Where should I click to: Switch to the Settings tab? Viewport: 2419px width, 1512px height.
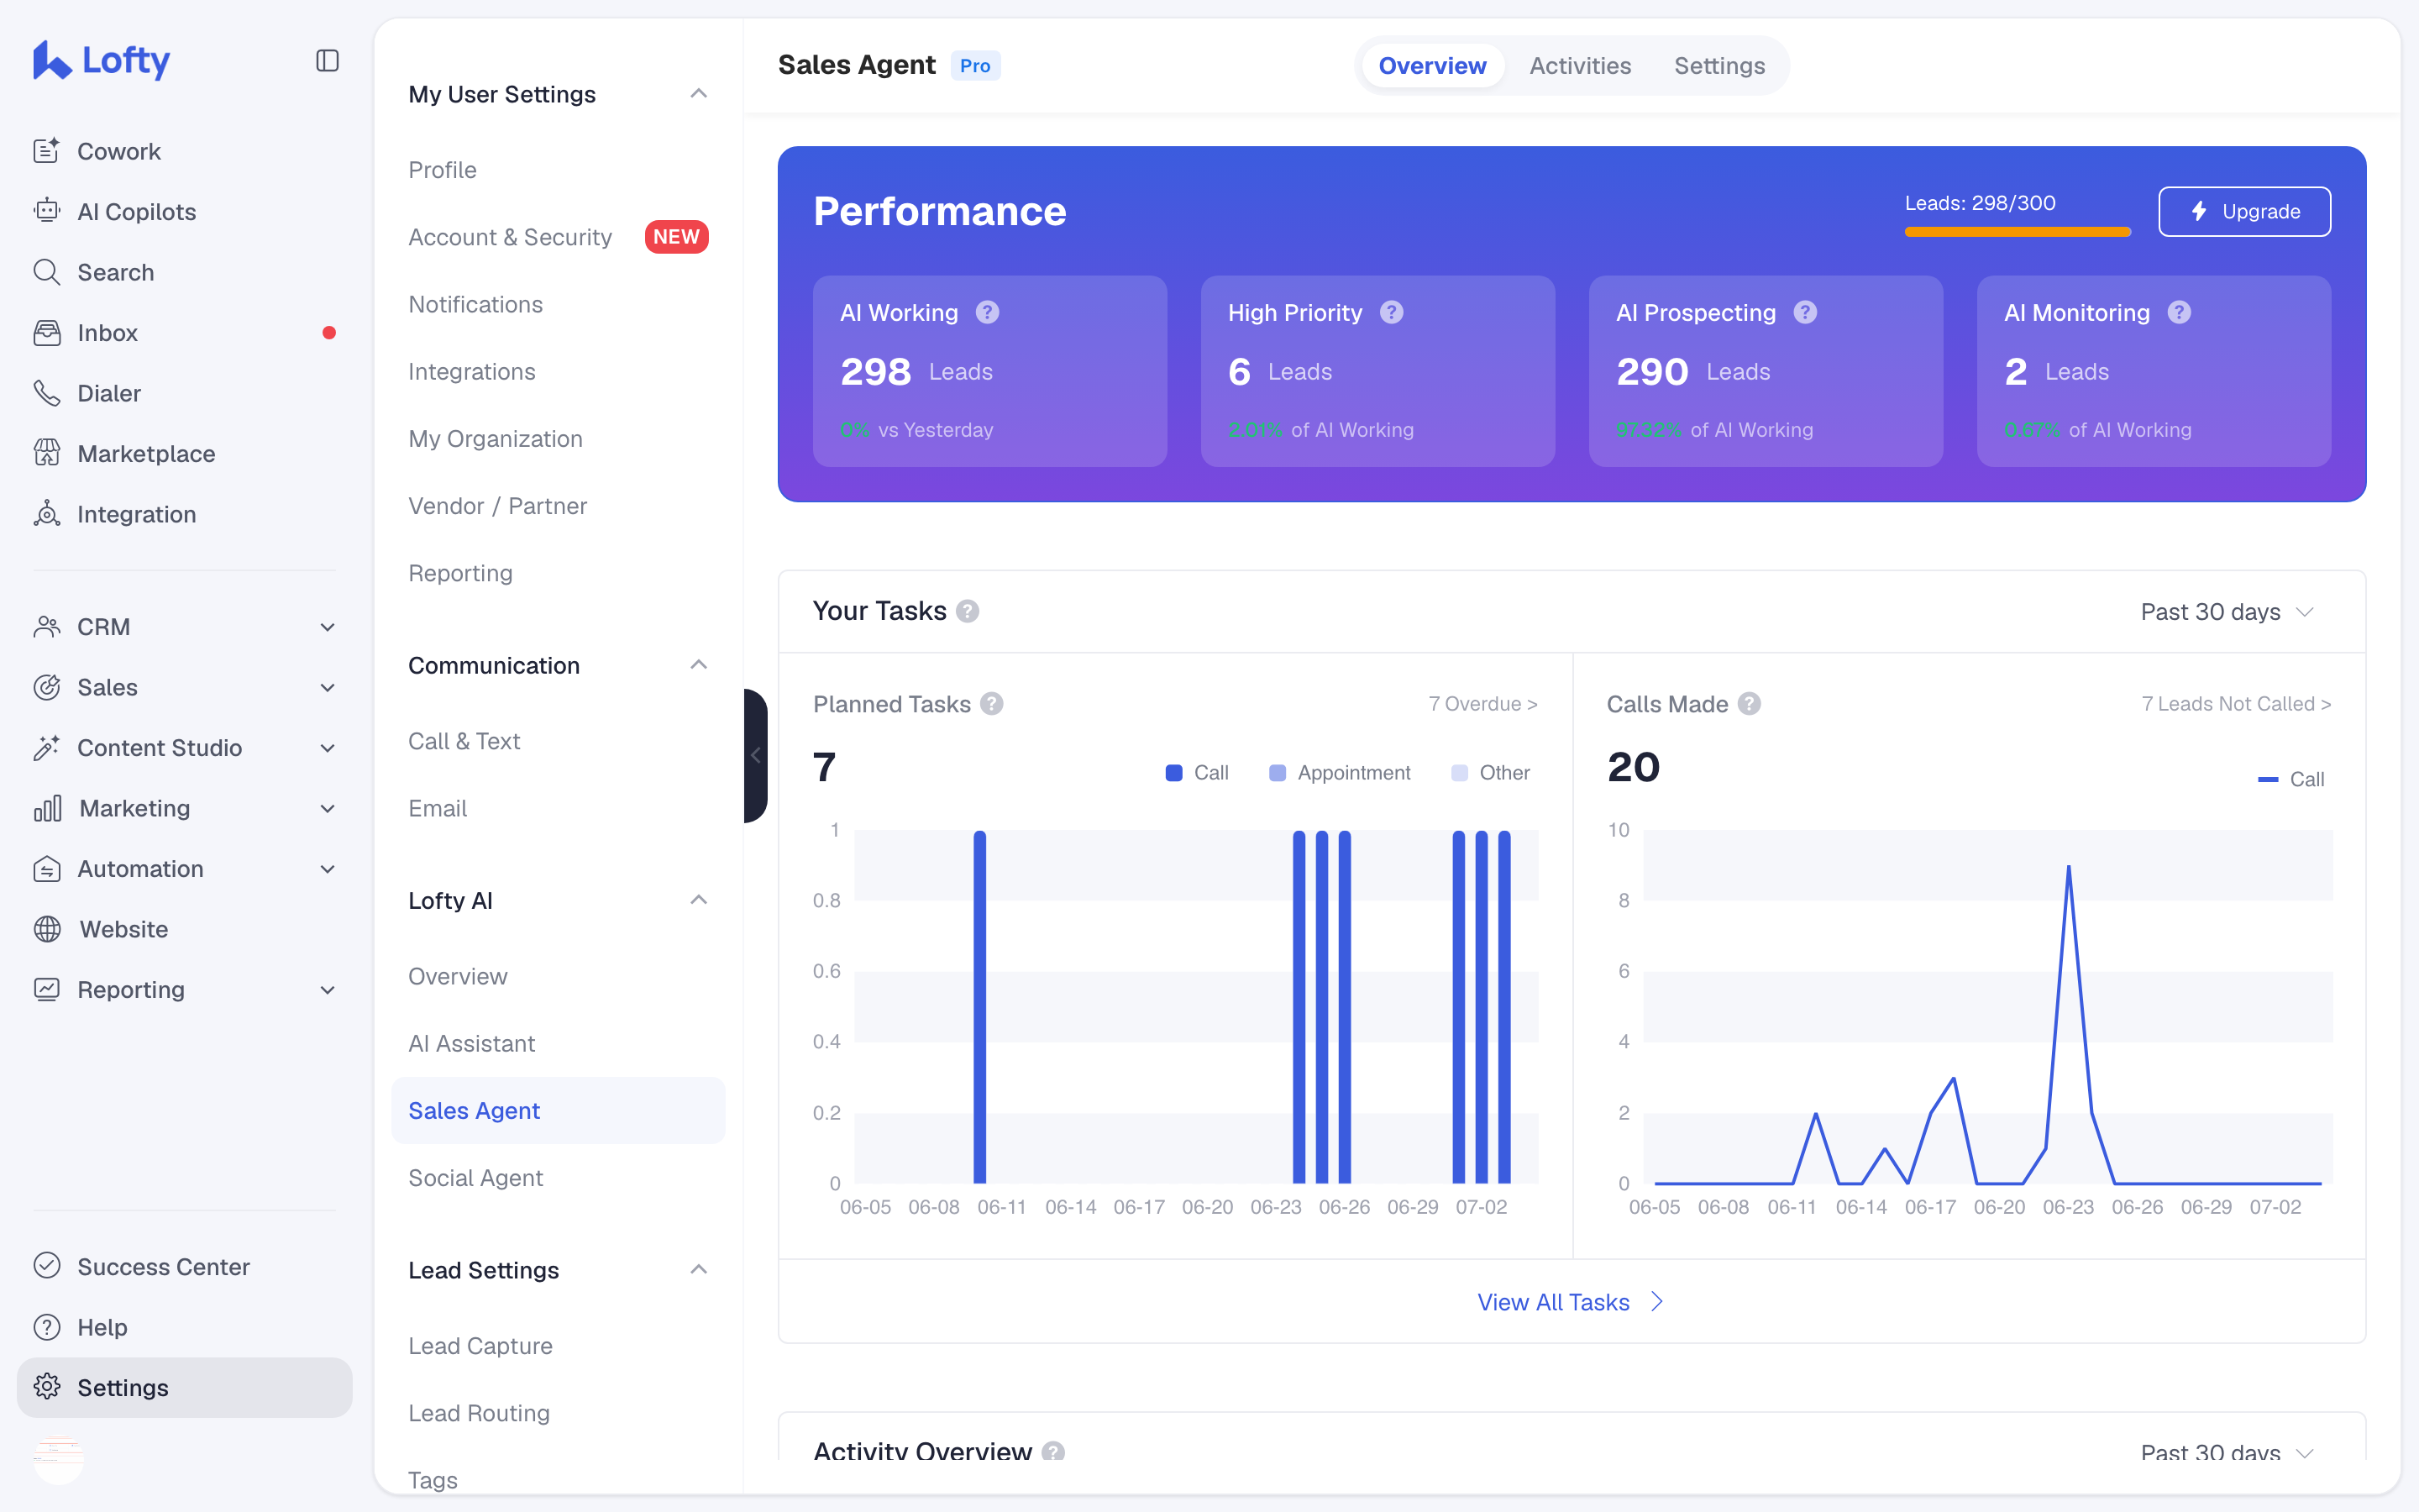(x=1719, y=66)
